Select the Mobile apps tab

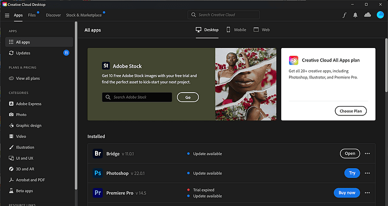[236, 30]
